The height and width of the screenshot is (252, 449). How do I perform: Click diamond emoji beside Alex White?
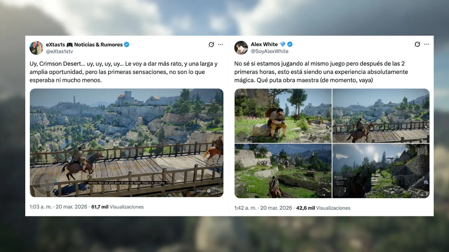click(283, 44)
